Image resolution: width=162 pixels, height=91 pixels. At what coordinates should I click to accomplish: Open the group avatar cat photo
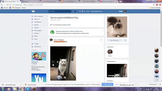[x=117, y=27]
